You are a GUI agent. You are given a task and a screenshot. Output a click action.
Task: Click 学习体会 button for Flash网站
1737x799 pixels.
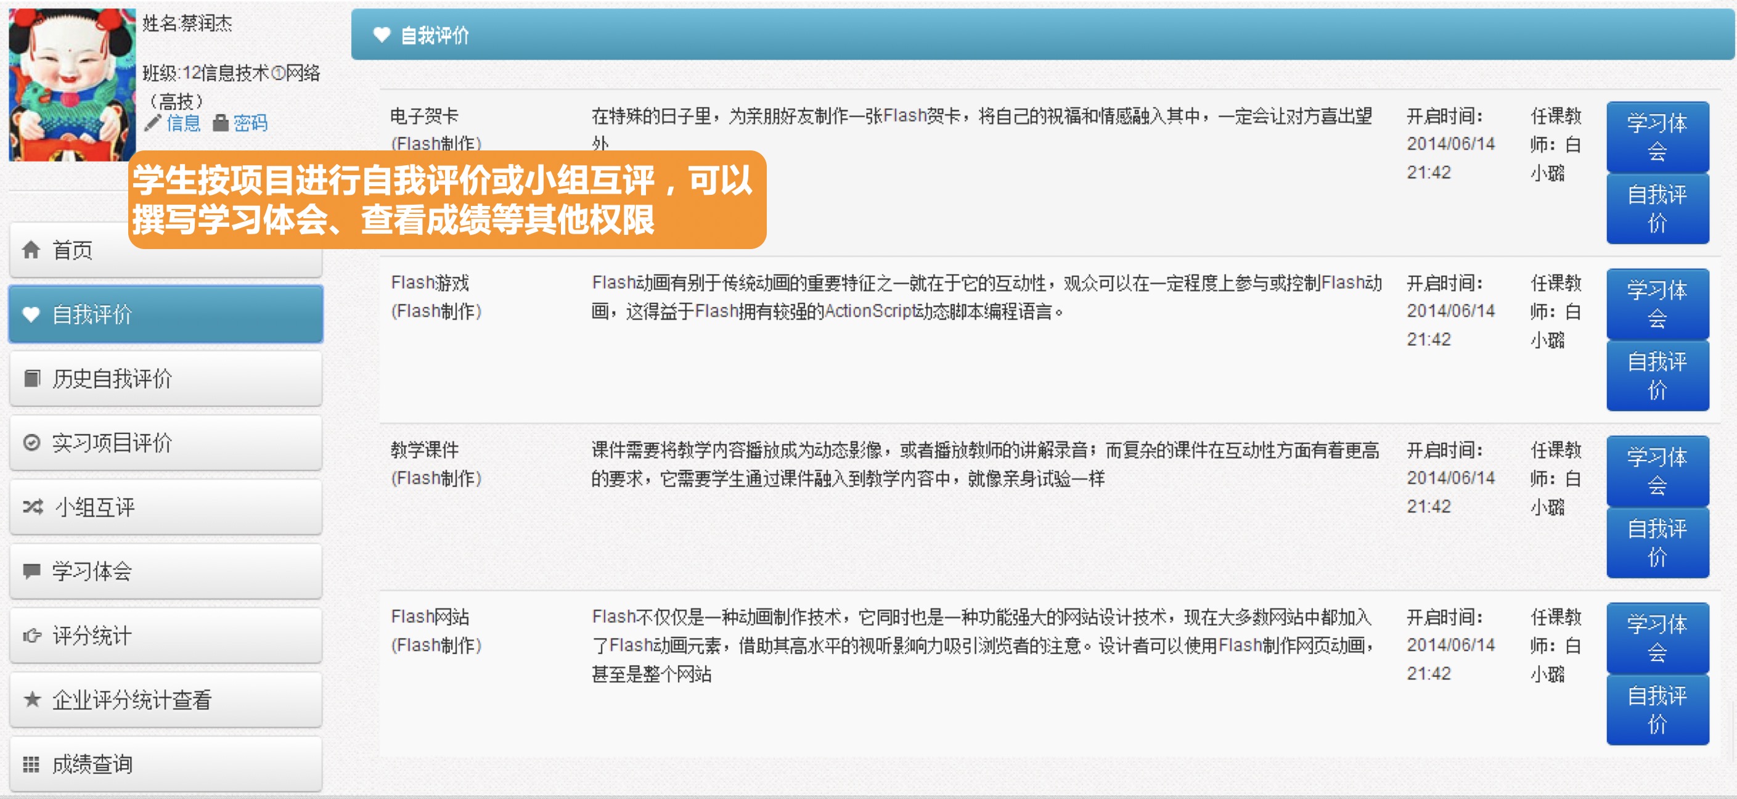click(x=1657, y=639)
